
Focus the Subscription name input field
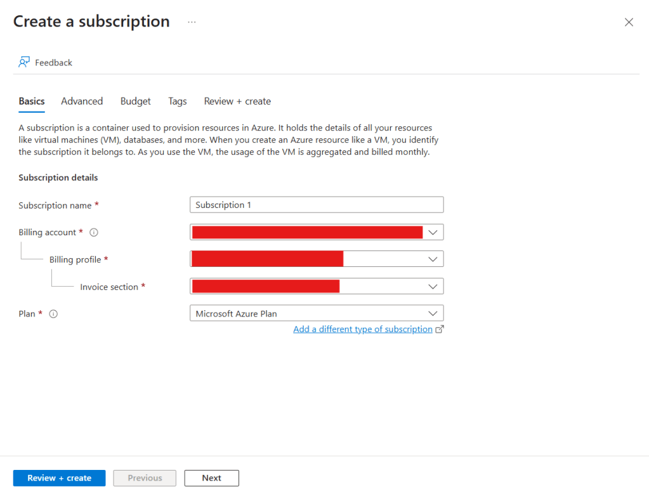317,205
